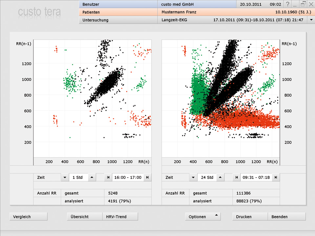The width and height of the screenshot is (315, 236).
Task: Click the 16:00 - 17:00 time field
Action: 127,177
